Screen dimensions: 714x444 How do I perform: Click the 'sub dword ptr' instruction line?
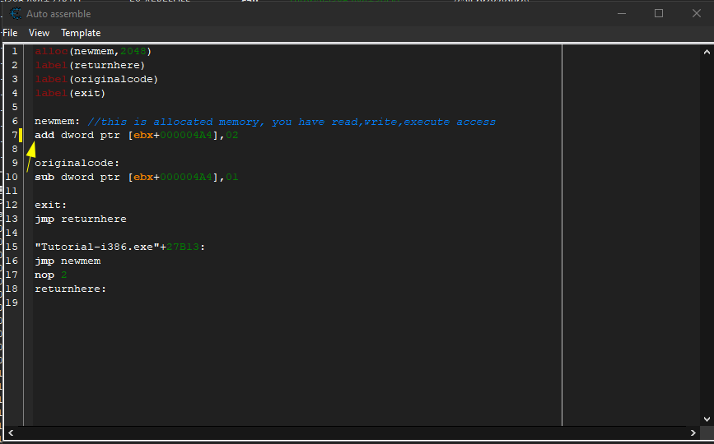point(136,177)
